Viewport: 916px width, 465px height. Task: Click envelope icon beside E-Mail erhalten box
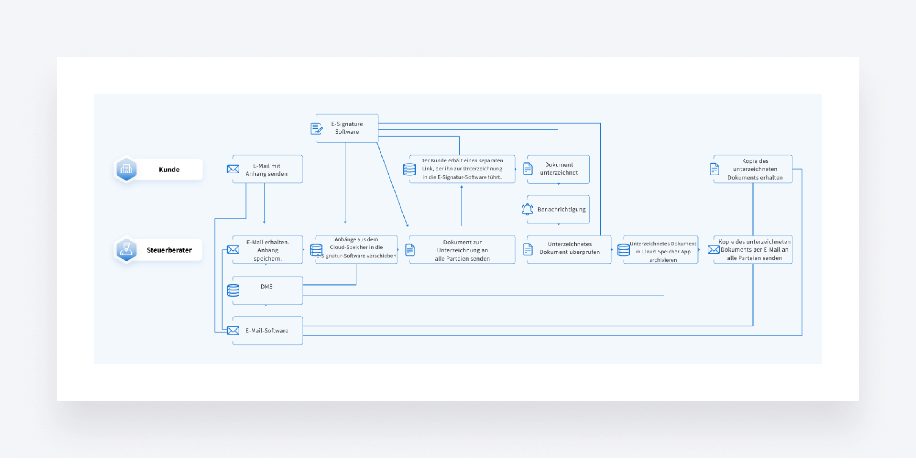(233, 250)
